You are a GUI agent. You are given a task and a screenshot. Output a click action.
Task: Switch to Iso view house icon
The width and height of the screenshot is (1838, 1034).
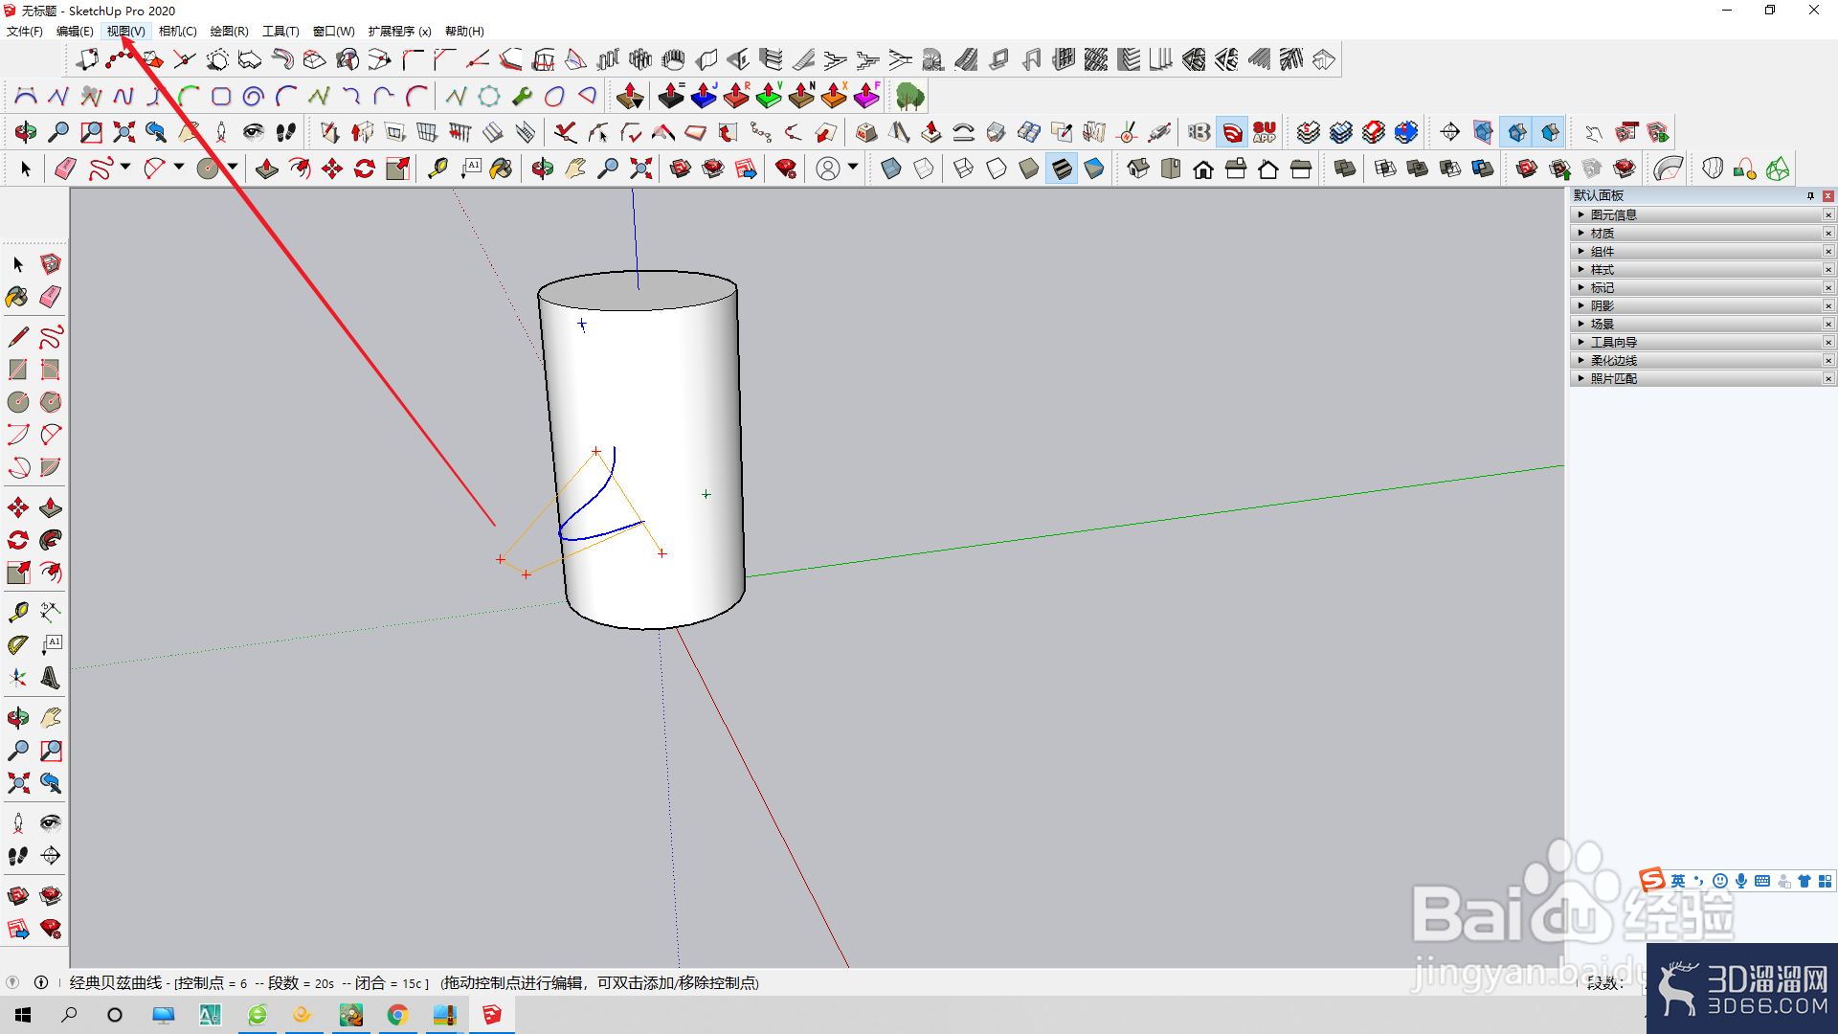point(1138,169)
